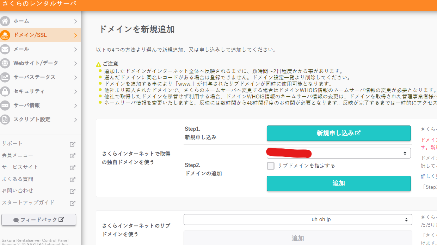The image size is (437, 245).
Task: Click the Web site/data globe icon
Action: coord(5,63)
